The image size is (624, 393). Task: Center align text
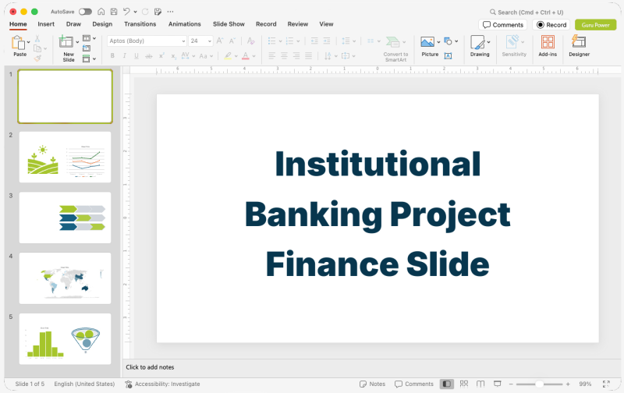(x=284, y=56)
